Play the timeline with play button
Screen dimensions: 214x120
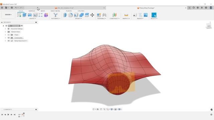tap(8, 115)
